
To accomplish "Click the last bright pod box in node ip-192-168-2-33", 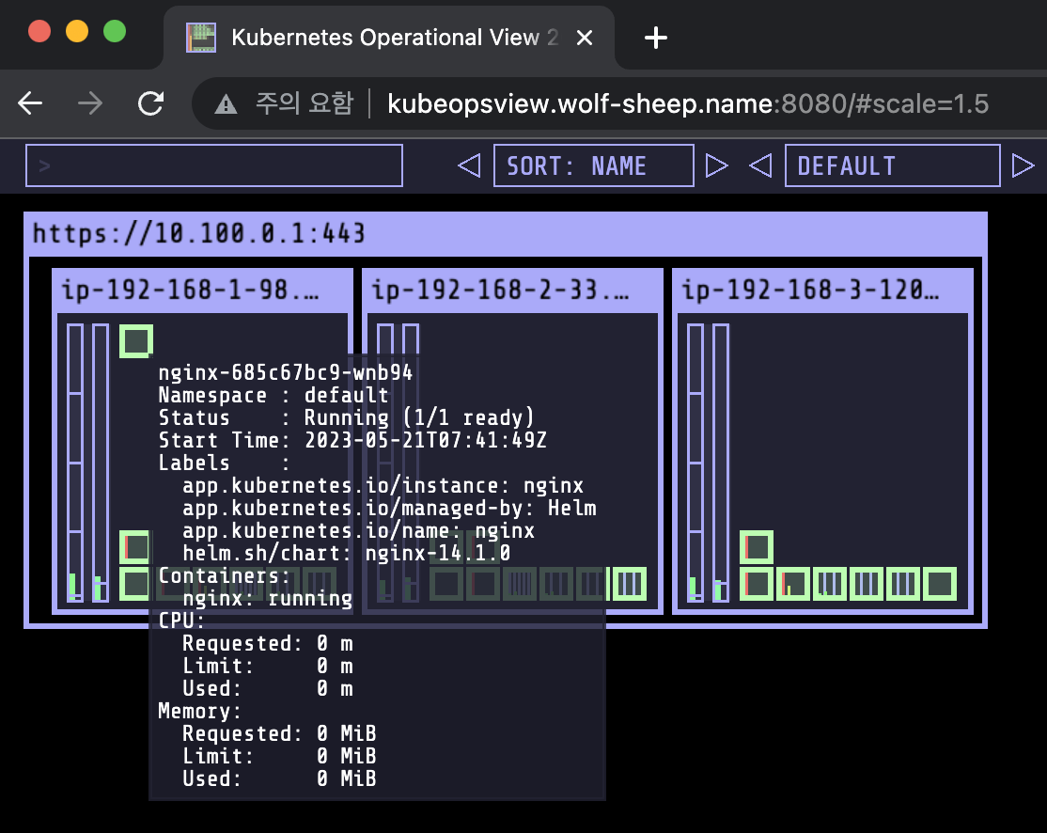I will coord(629,584).
